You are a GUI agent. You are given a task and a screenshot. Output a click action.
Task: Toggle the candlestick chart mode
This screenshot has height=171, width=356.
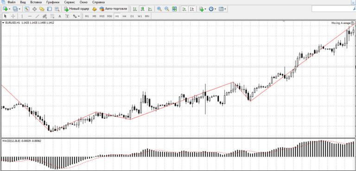[142, 9]
